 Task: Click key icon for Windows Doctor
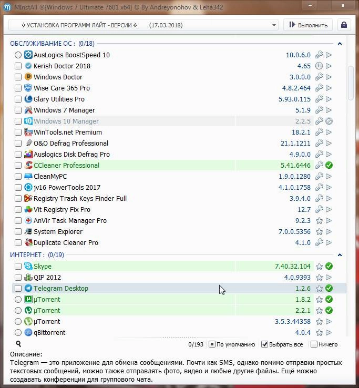tap(319, 77)
